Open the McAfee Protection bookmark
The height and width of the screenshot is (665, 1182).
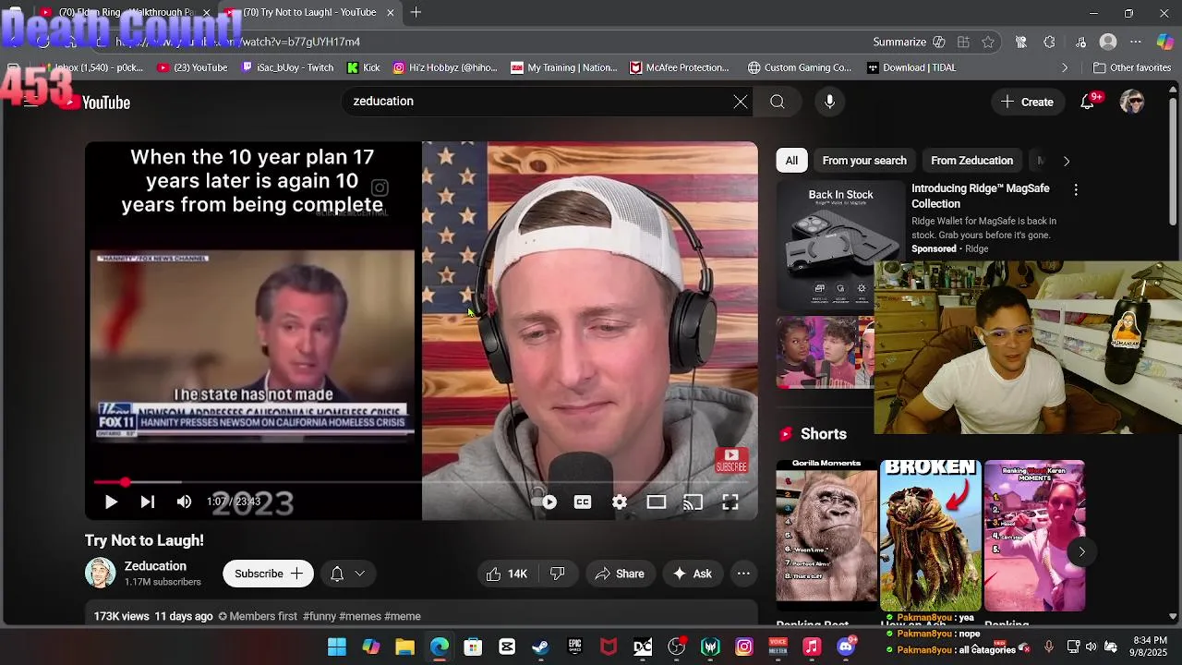point(680,67)
